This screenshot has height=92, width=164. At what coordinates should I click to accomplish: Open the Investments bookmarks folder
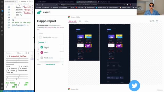tap(63, 8)
